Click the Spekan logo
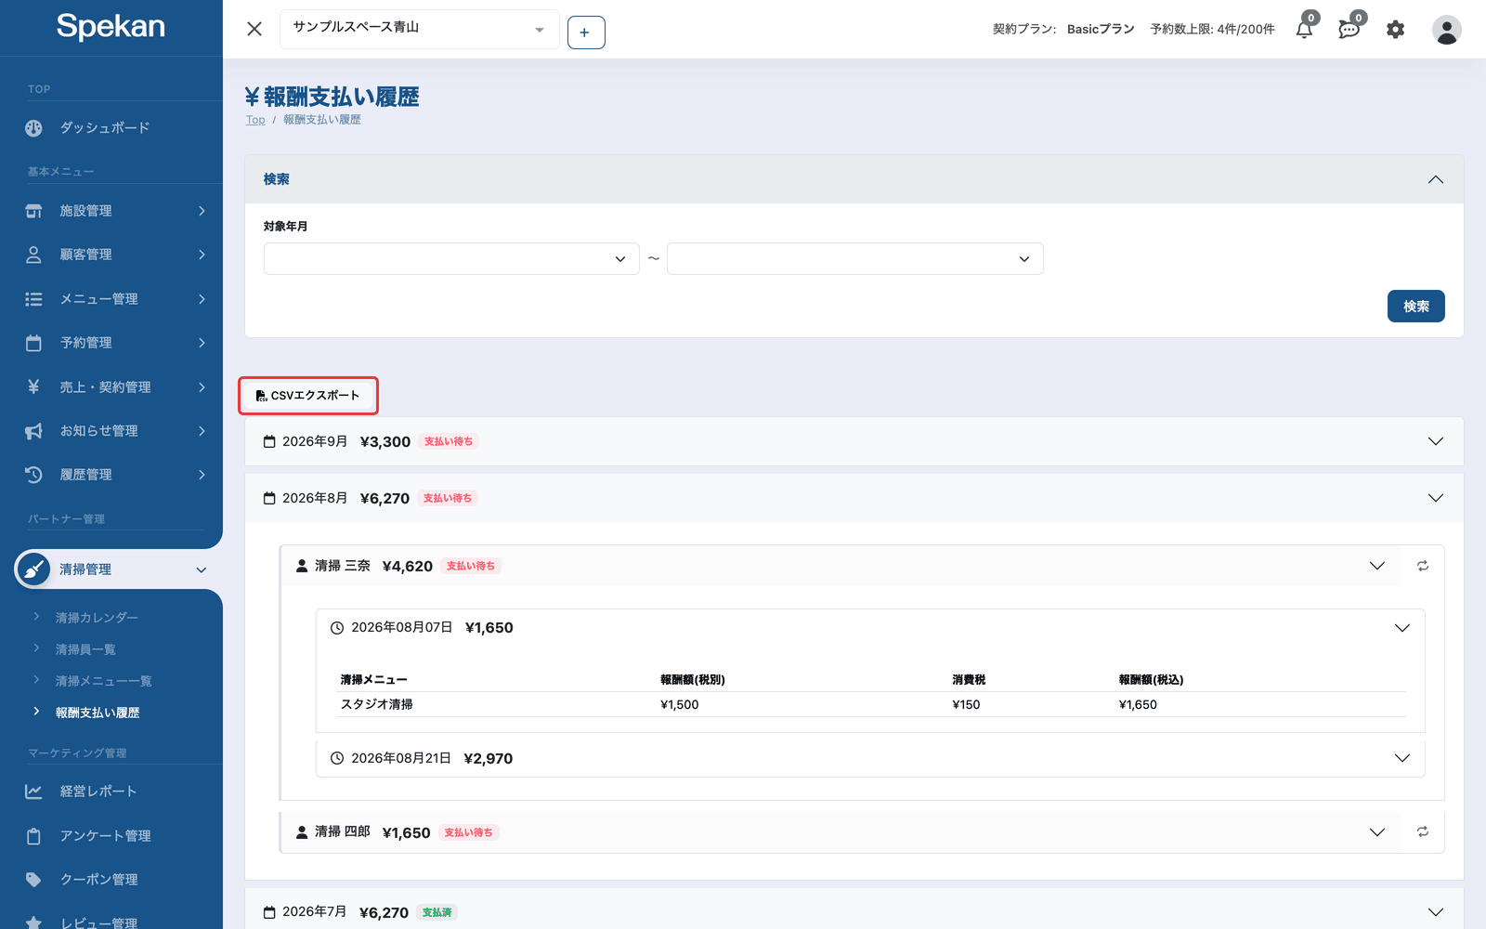 point(111,27)
